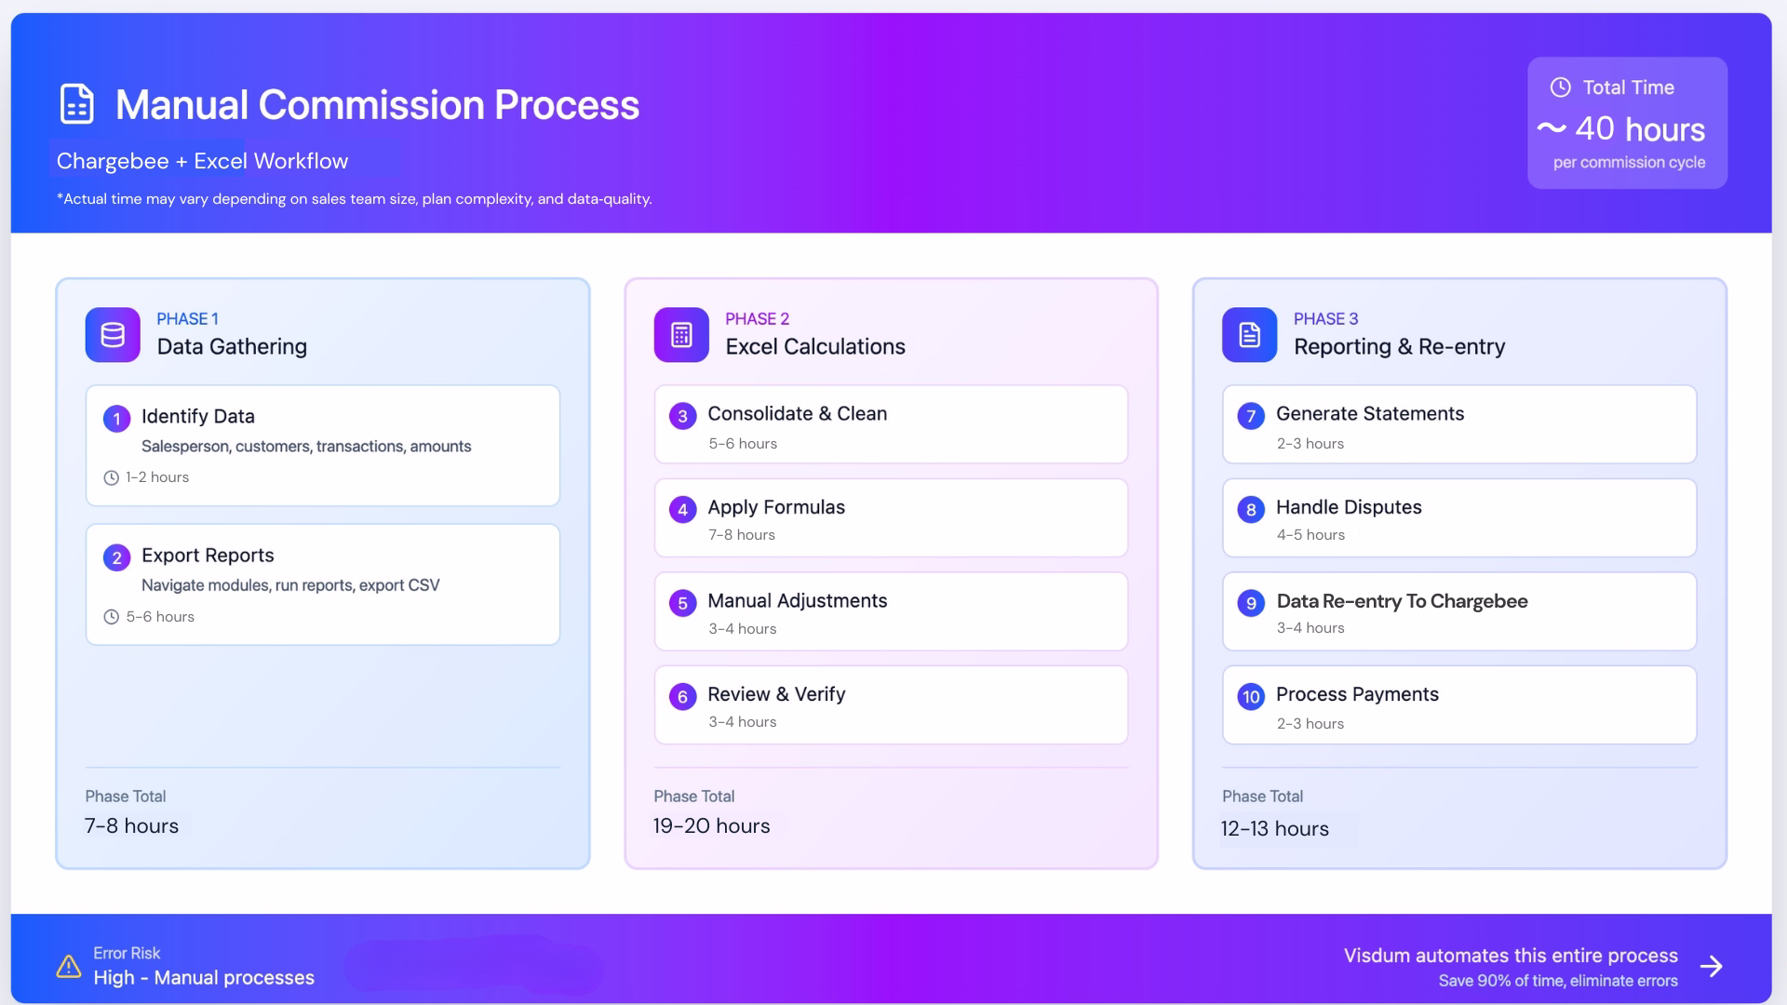Open the Manual Adjustments step card
This screenshot has height=1005, width=1787.
pos(891,612)
